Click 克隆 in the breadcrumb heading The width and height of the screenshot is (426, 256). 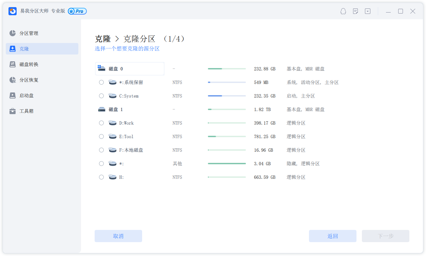coord(103,39)
